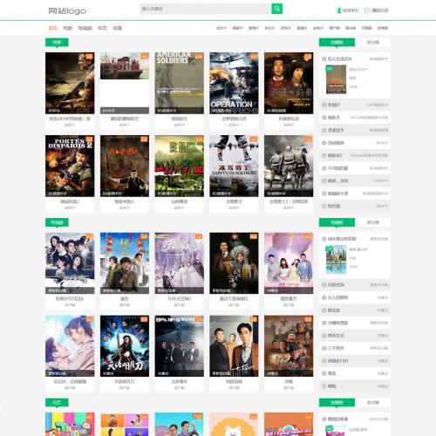Viewport: 436px width, 436px height.
Task: Switch to 评分榜 tab in movie sidebar
Action: coord(372,43)
